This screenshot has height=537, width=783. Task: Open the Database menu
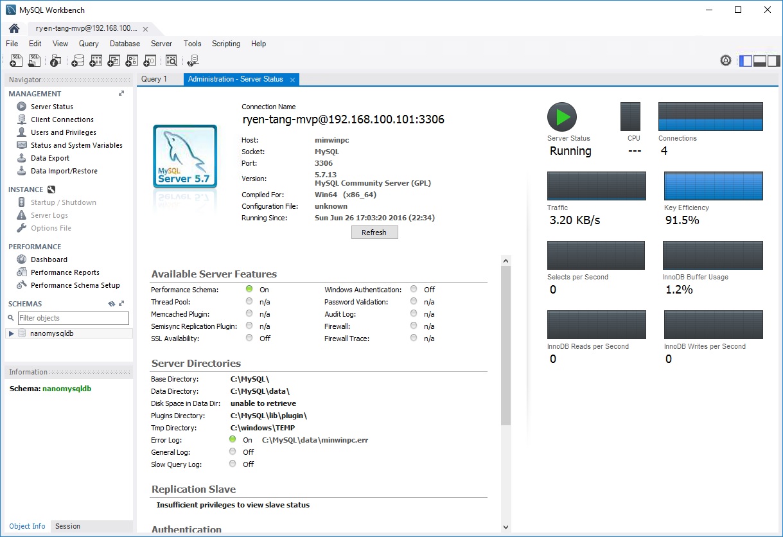point(125,44)
